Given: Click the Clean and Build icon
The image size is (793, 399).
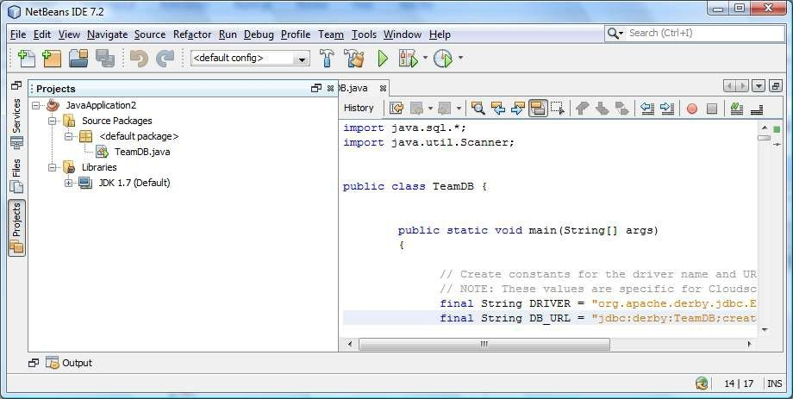Looking at the screenshot, I should (x=353, y=59).
